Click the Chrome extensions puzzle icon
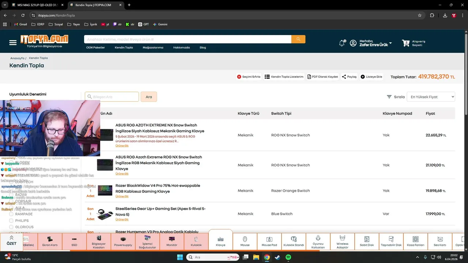The height and width of the screenshot is (263, 468). [x=432, y=15]
